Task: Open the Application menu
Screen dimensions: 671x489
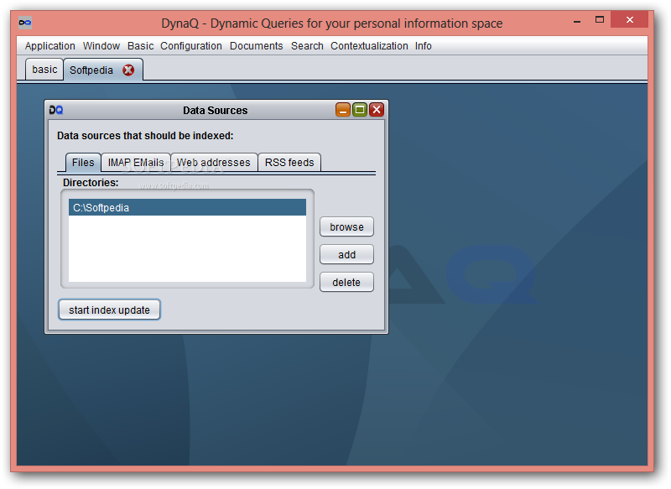Action: tap(50, 46)
